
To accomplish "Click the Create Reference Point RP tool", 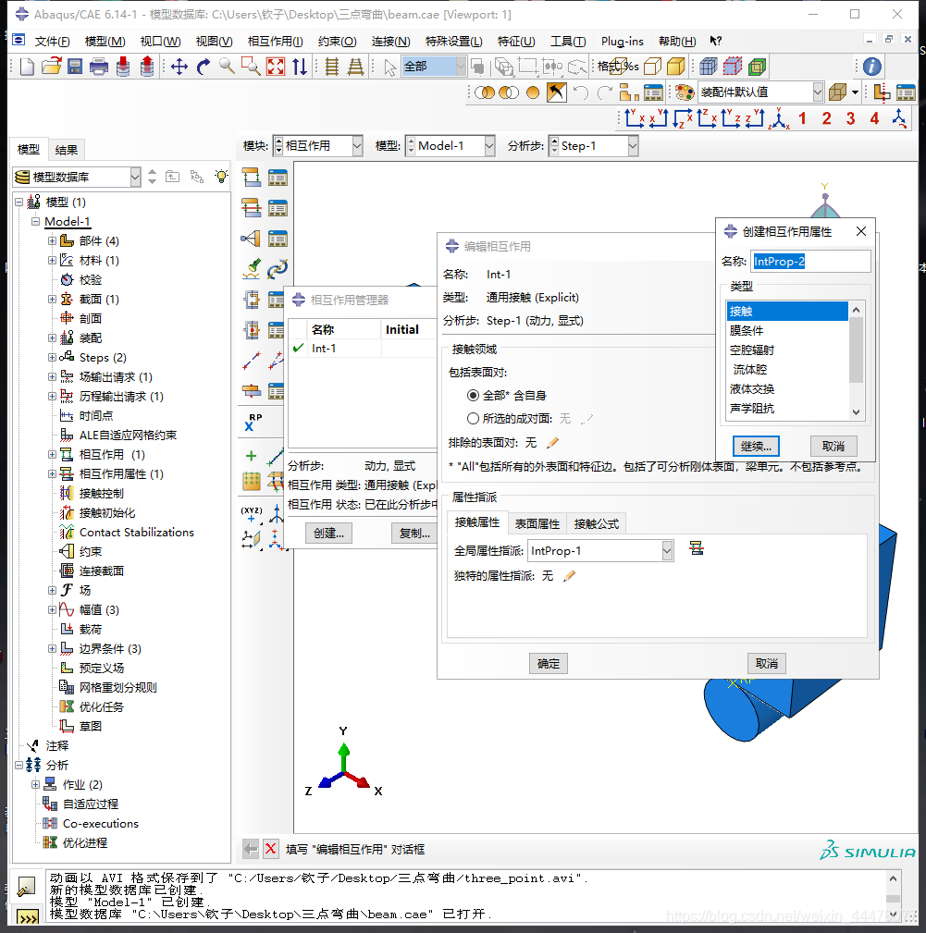I will point(253,422).
